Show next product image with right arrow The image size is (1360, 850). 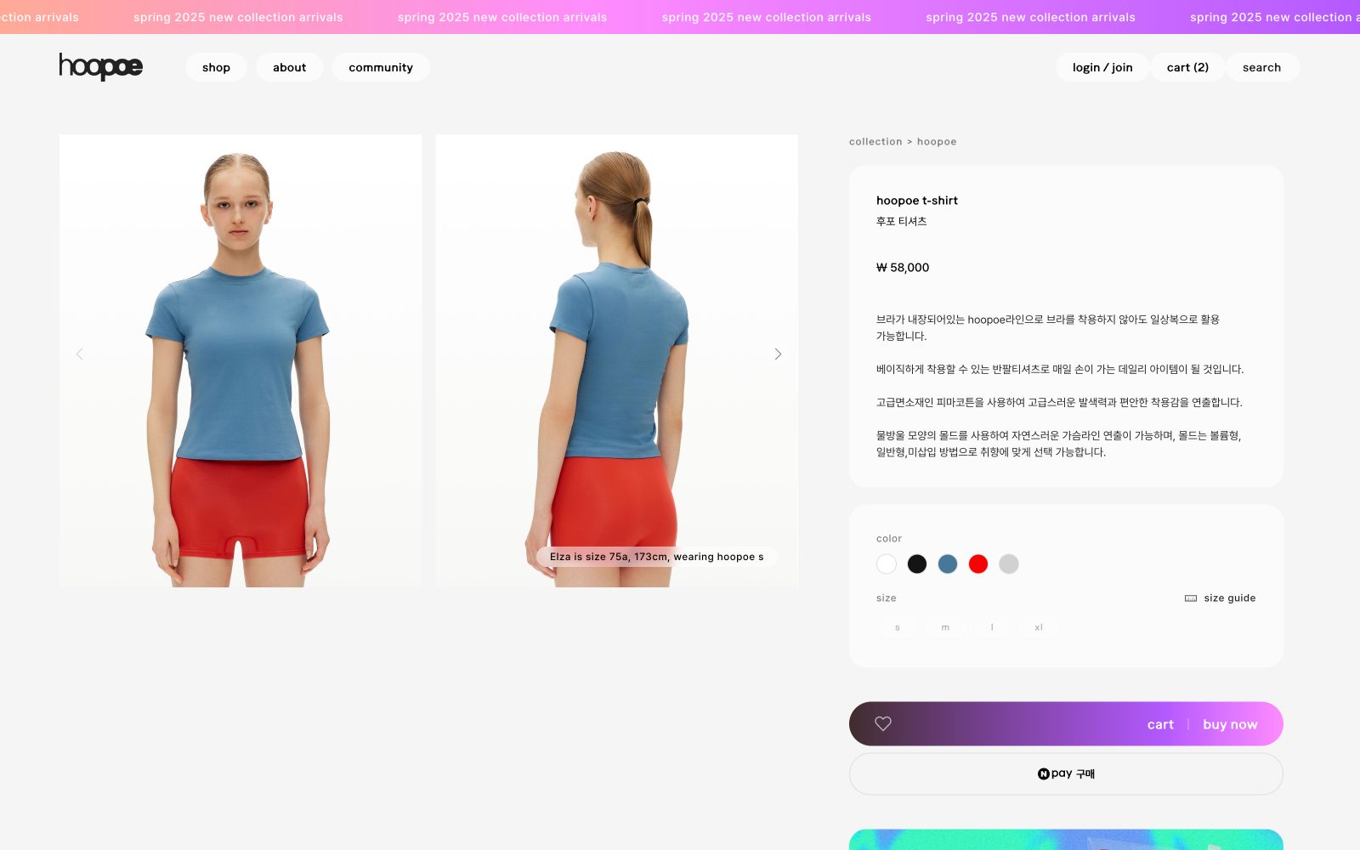point(777,354)
